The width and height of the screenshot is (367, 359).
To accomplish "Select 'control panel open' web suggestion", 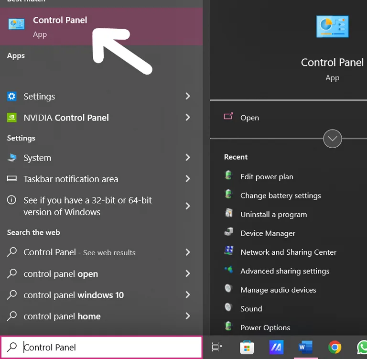I will pyautogui.click(x=101, y=274).
